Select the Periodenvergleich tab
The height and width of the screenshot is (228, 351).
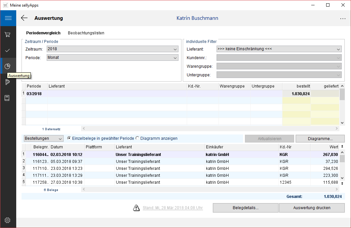[43, 33]
